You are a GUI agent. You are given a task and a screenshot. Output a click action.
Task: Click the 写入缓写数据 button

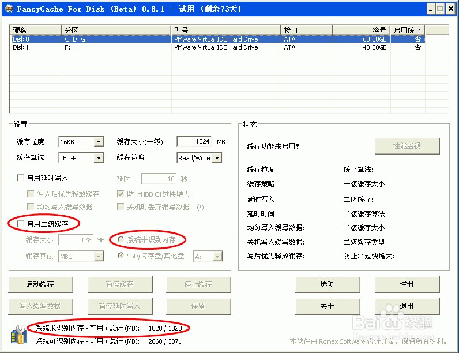(x=40, y=306)
